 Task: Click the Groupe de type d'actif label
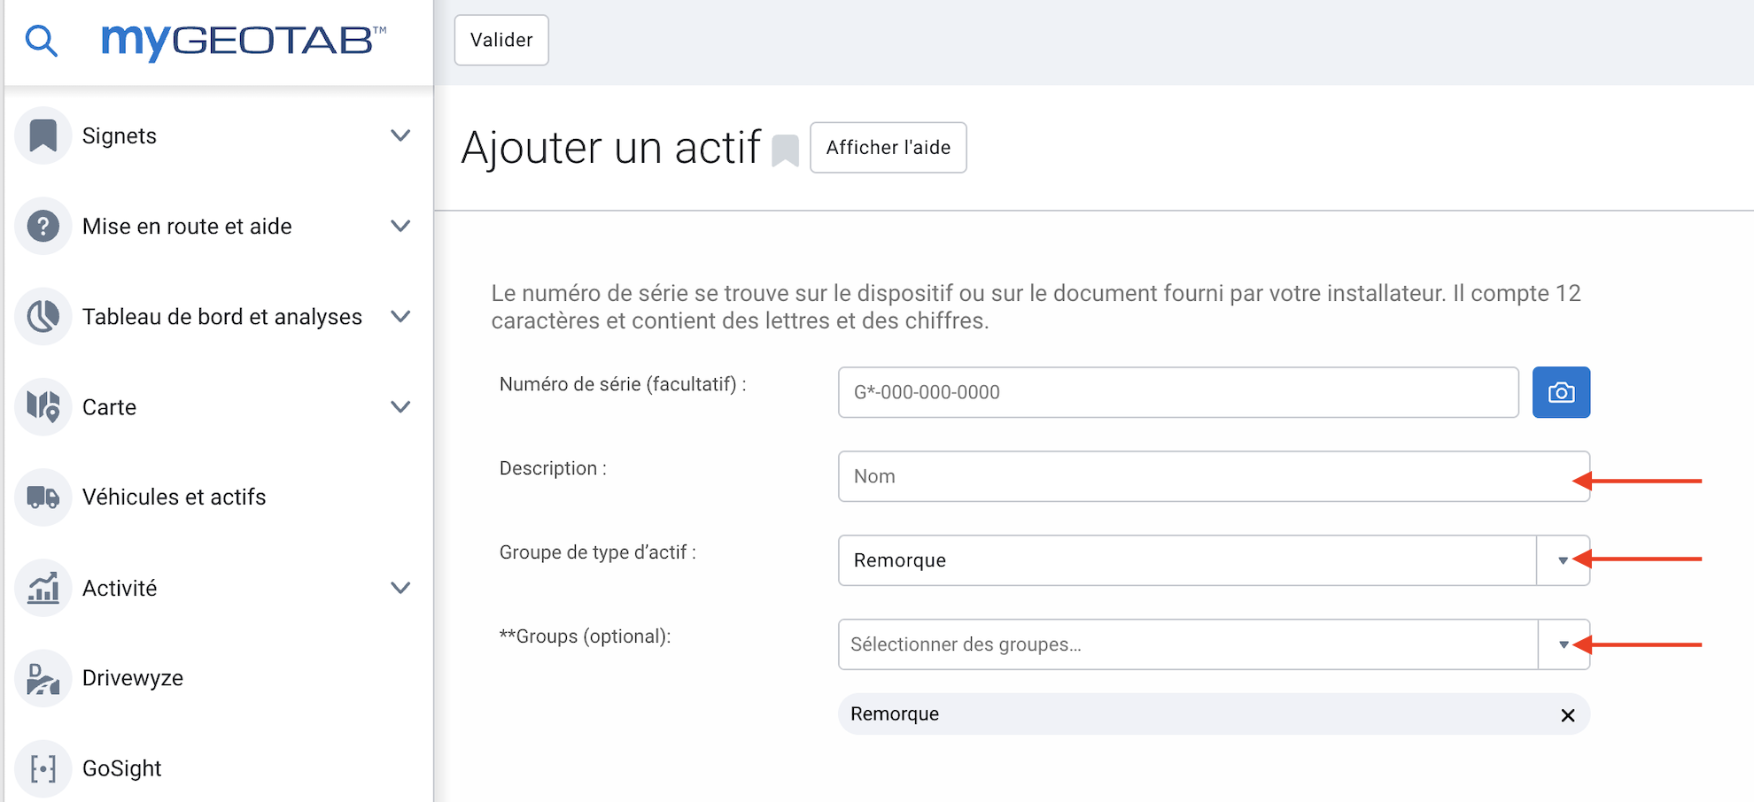pos(598,552)
